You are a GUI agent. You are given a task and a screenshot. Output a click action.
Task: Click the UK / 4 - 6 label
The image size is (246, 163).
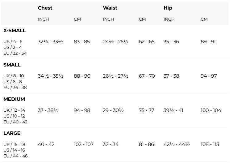[x=13, y=41]
